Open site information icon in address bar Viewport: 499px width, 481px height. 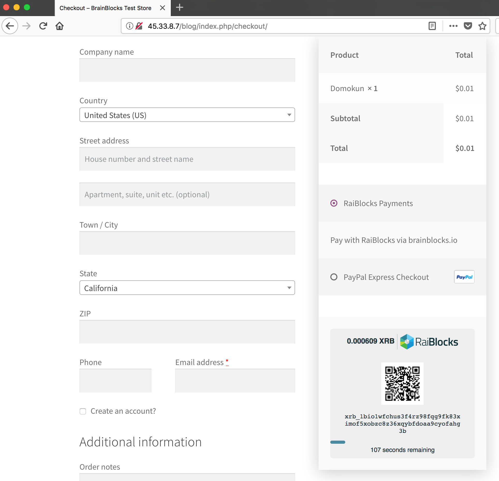coord(129,26)
